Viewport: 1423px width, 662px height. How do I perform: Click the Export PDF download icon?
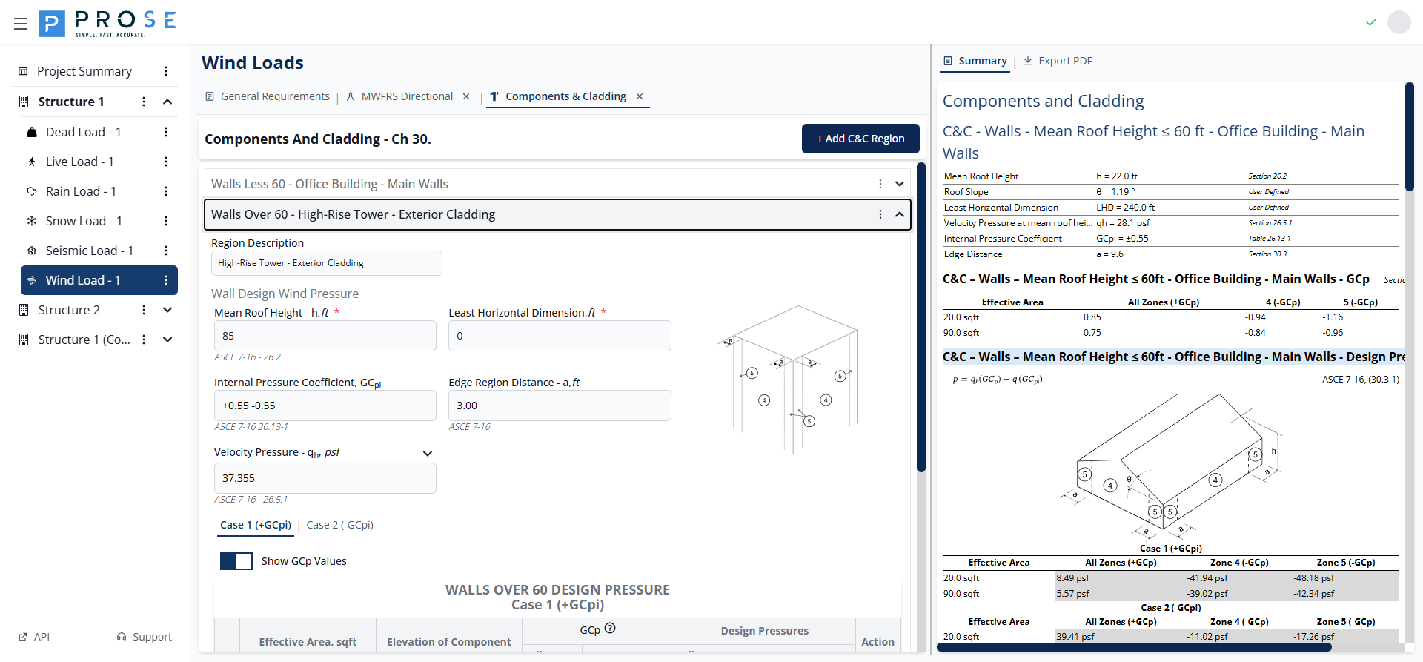1028,61
